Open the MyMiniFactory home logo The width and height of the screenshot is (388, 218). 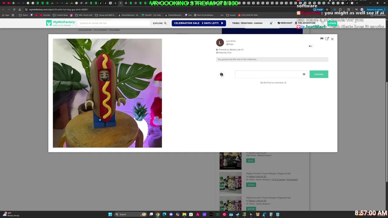[x=60, y=23]
